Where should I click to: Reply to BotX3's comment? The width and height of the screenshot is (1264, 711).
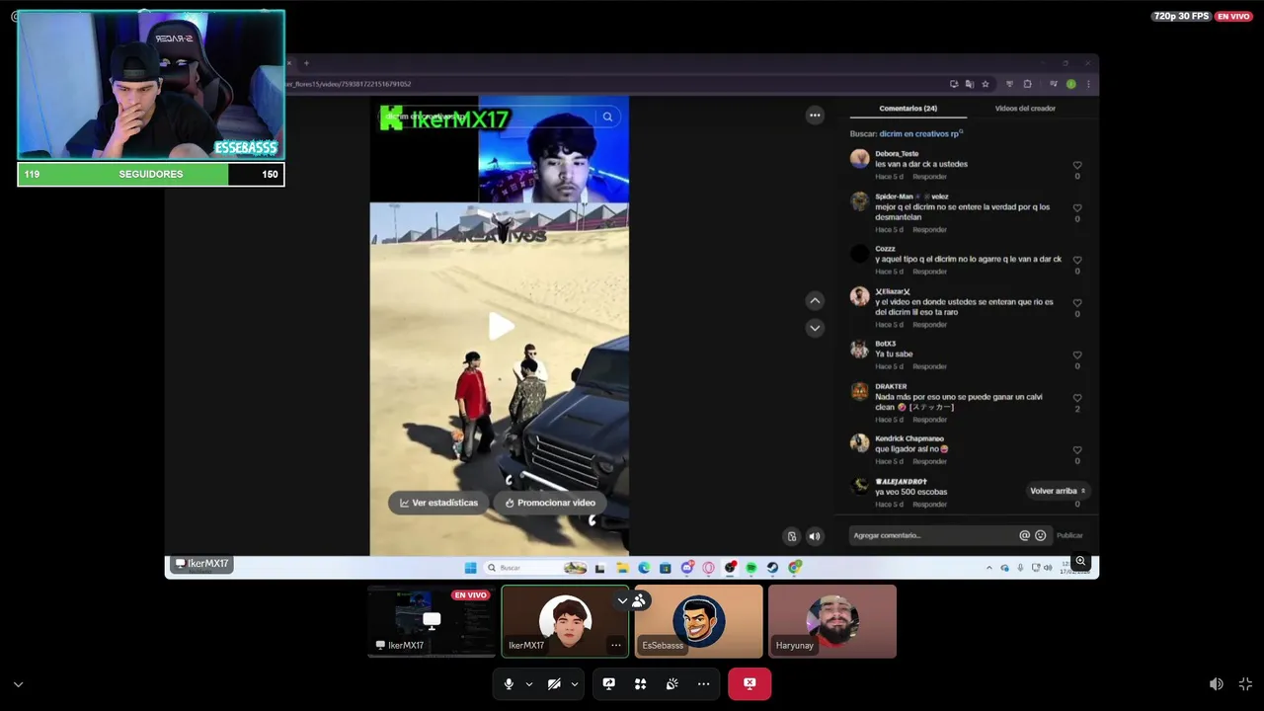pos(929,366)
